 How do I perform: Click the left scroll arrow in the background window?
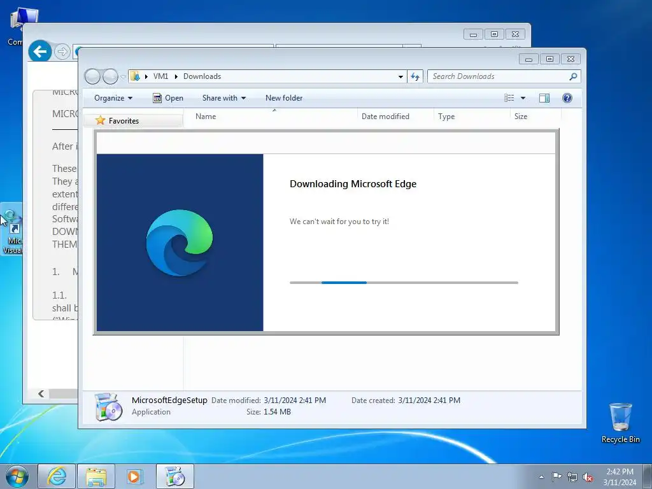(41, 393)
